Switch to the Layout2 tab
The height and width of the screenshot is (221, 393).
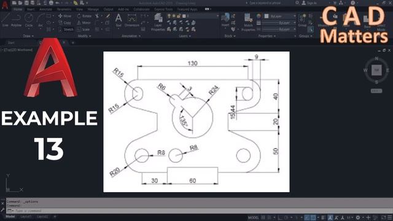pos(42,217)
